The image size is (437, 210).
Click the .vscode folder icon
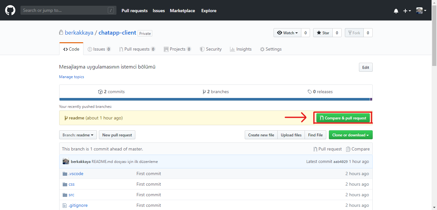tap(65, 174)
